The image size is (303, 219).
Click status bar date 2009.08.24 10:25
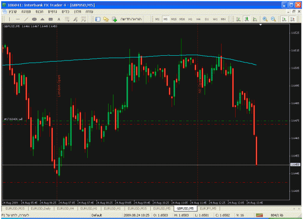pyautogui.click(x=136, y=215)
